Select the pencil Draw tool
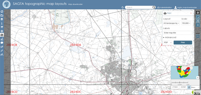The height and width of the screenshot is (95, 201). [x=2, y=50]
